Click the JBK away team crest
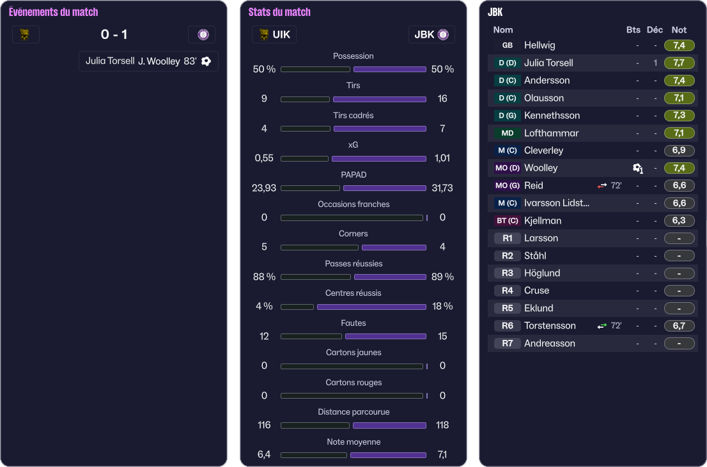This screenshot has width=707, height=467. (x=202, y=34)
